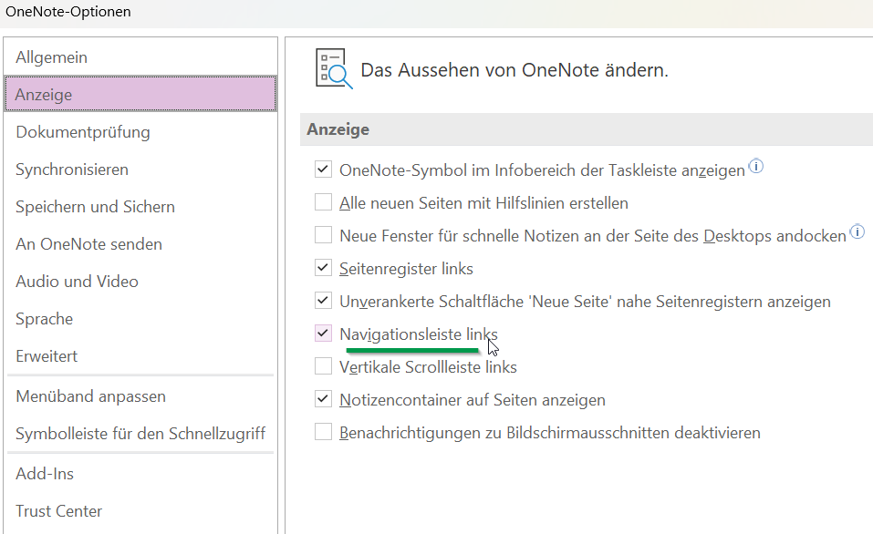Toggle Unverankerte Schaltfläche 'Neue Seite' checkbox
Image resolution: width=873 pixels, height=534 pixels.
coord(323,301)
